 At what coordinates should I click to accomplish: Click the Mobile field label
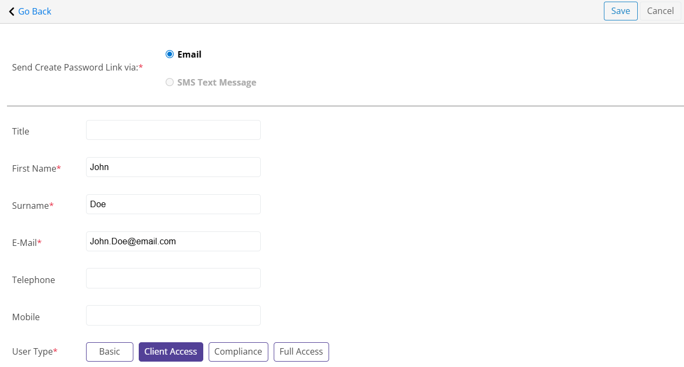coord(26,317)
